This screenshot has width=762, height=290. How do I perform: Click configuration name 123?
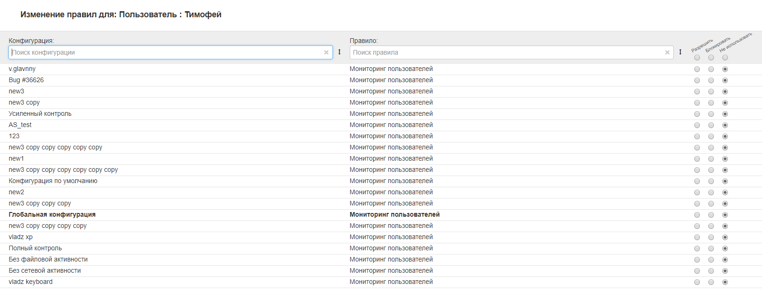[x=14, y=136]
